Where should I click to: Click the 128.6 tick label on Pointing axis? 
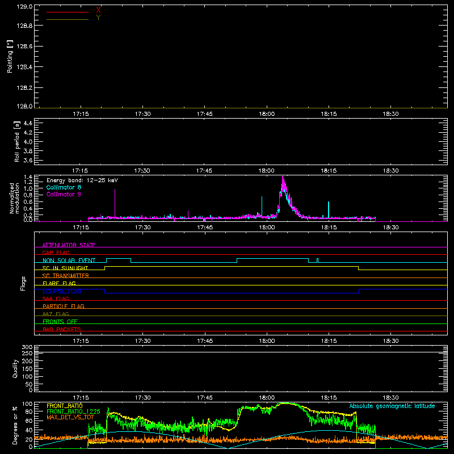tap(24, 47)
